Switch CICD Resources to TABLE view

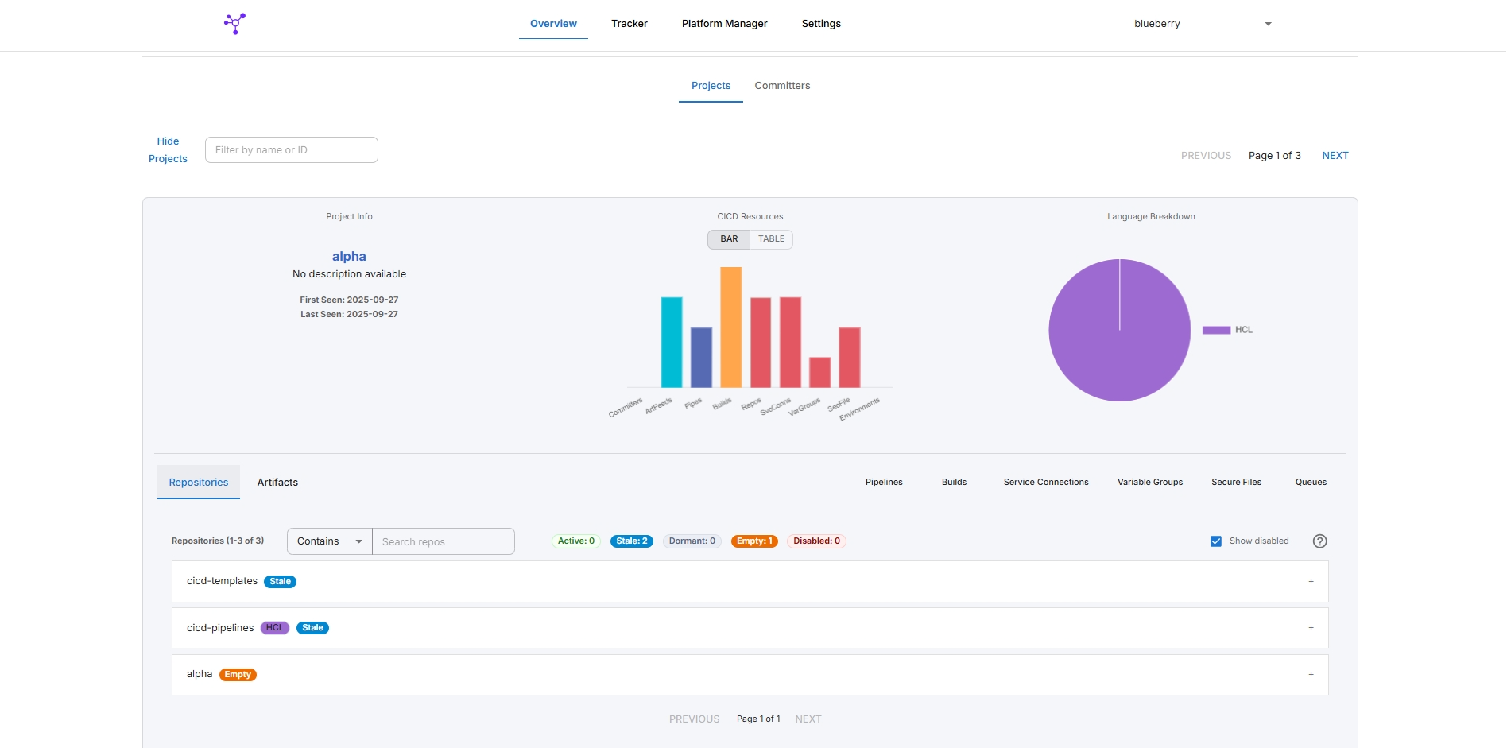[x=771, y=239]
